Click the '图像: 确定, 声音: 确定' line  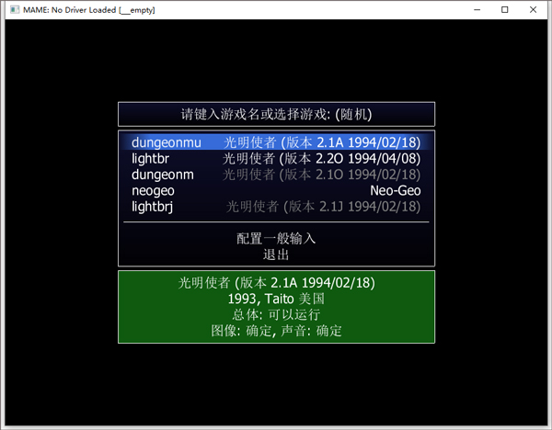(276, 331)
